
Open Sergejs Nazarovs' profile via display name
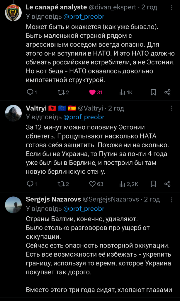(x=53, y=200)
